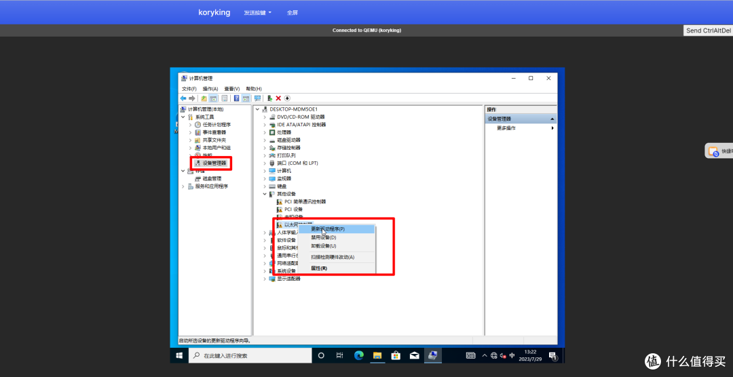
Task: Expand the 事件查看器 node
Action: point(190,132)
